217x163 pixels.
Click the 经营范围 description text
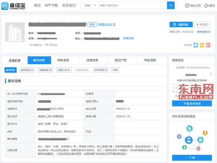pyautogui.click(x=98, y=150)
